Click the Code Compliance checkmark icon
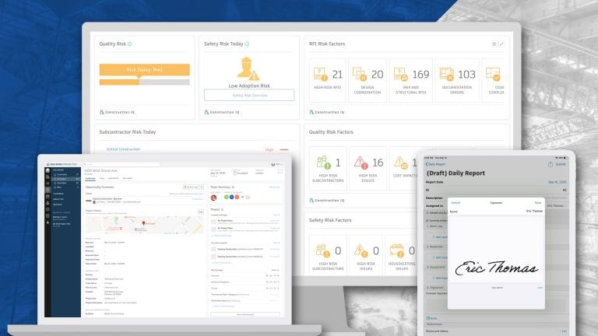 [x=493, y=74]
